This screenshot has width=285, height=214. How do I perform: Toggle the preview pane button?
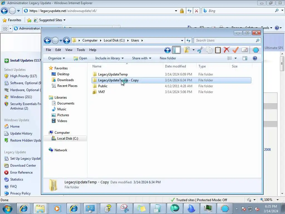pyautogui.click(x=245, y=58)
